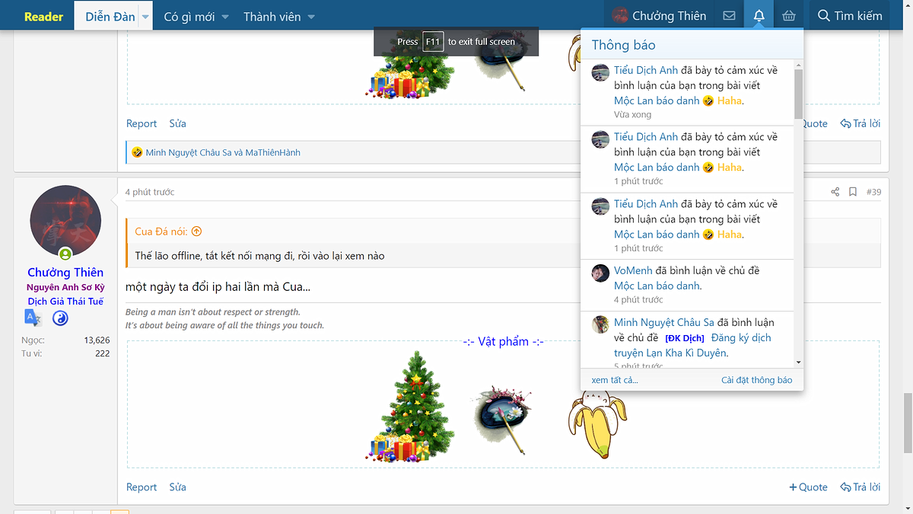The image size is (913, 514).
Task: Open the shop basket icon
Action: pos(789,16)
